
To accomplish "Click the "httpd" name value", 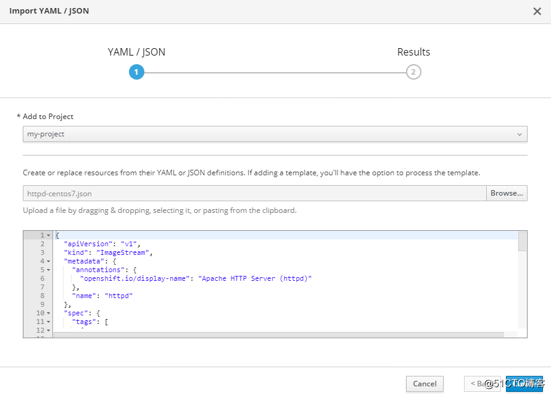I will pos(118,296).
